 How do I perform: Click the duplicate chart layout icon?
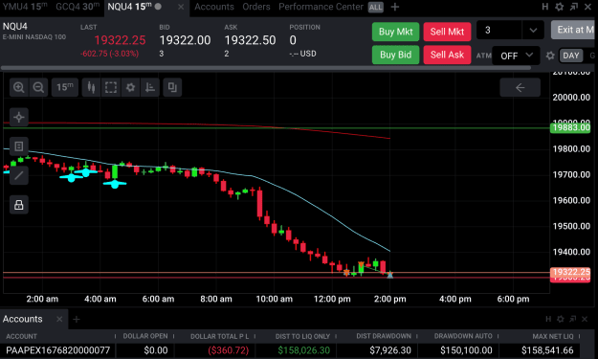pos(172,87)
